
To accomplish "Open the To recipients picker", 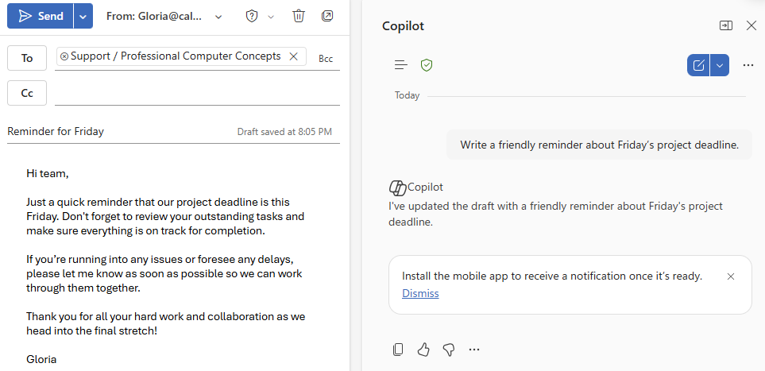I will click(27, 58).
